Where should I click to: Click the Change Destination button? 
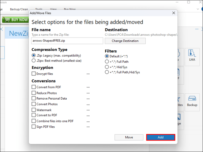[x=125, y=41]
